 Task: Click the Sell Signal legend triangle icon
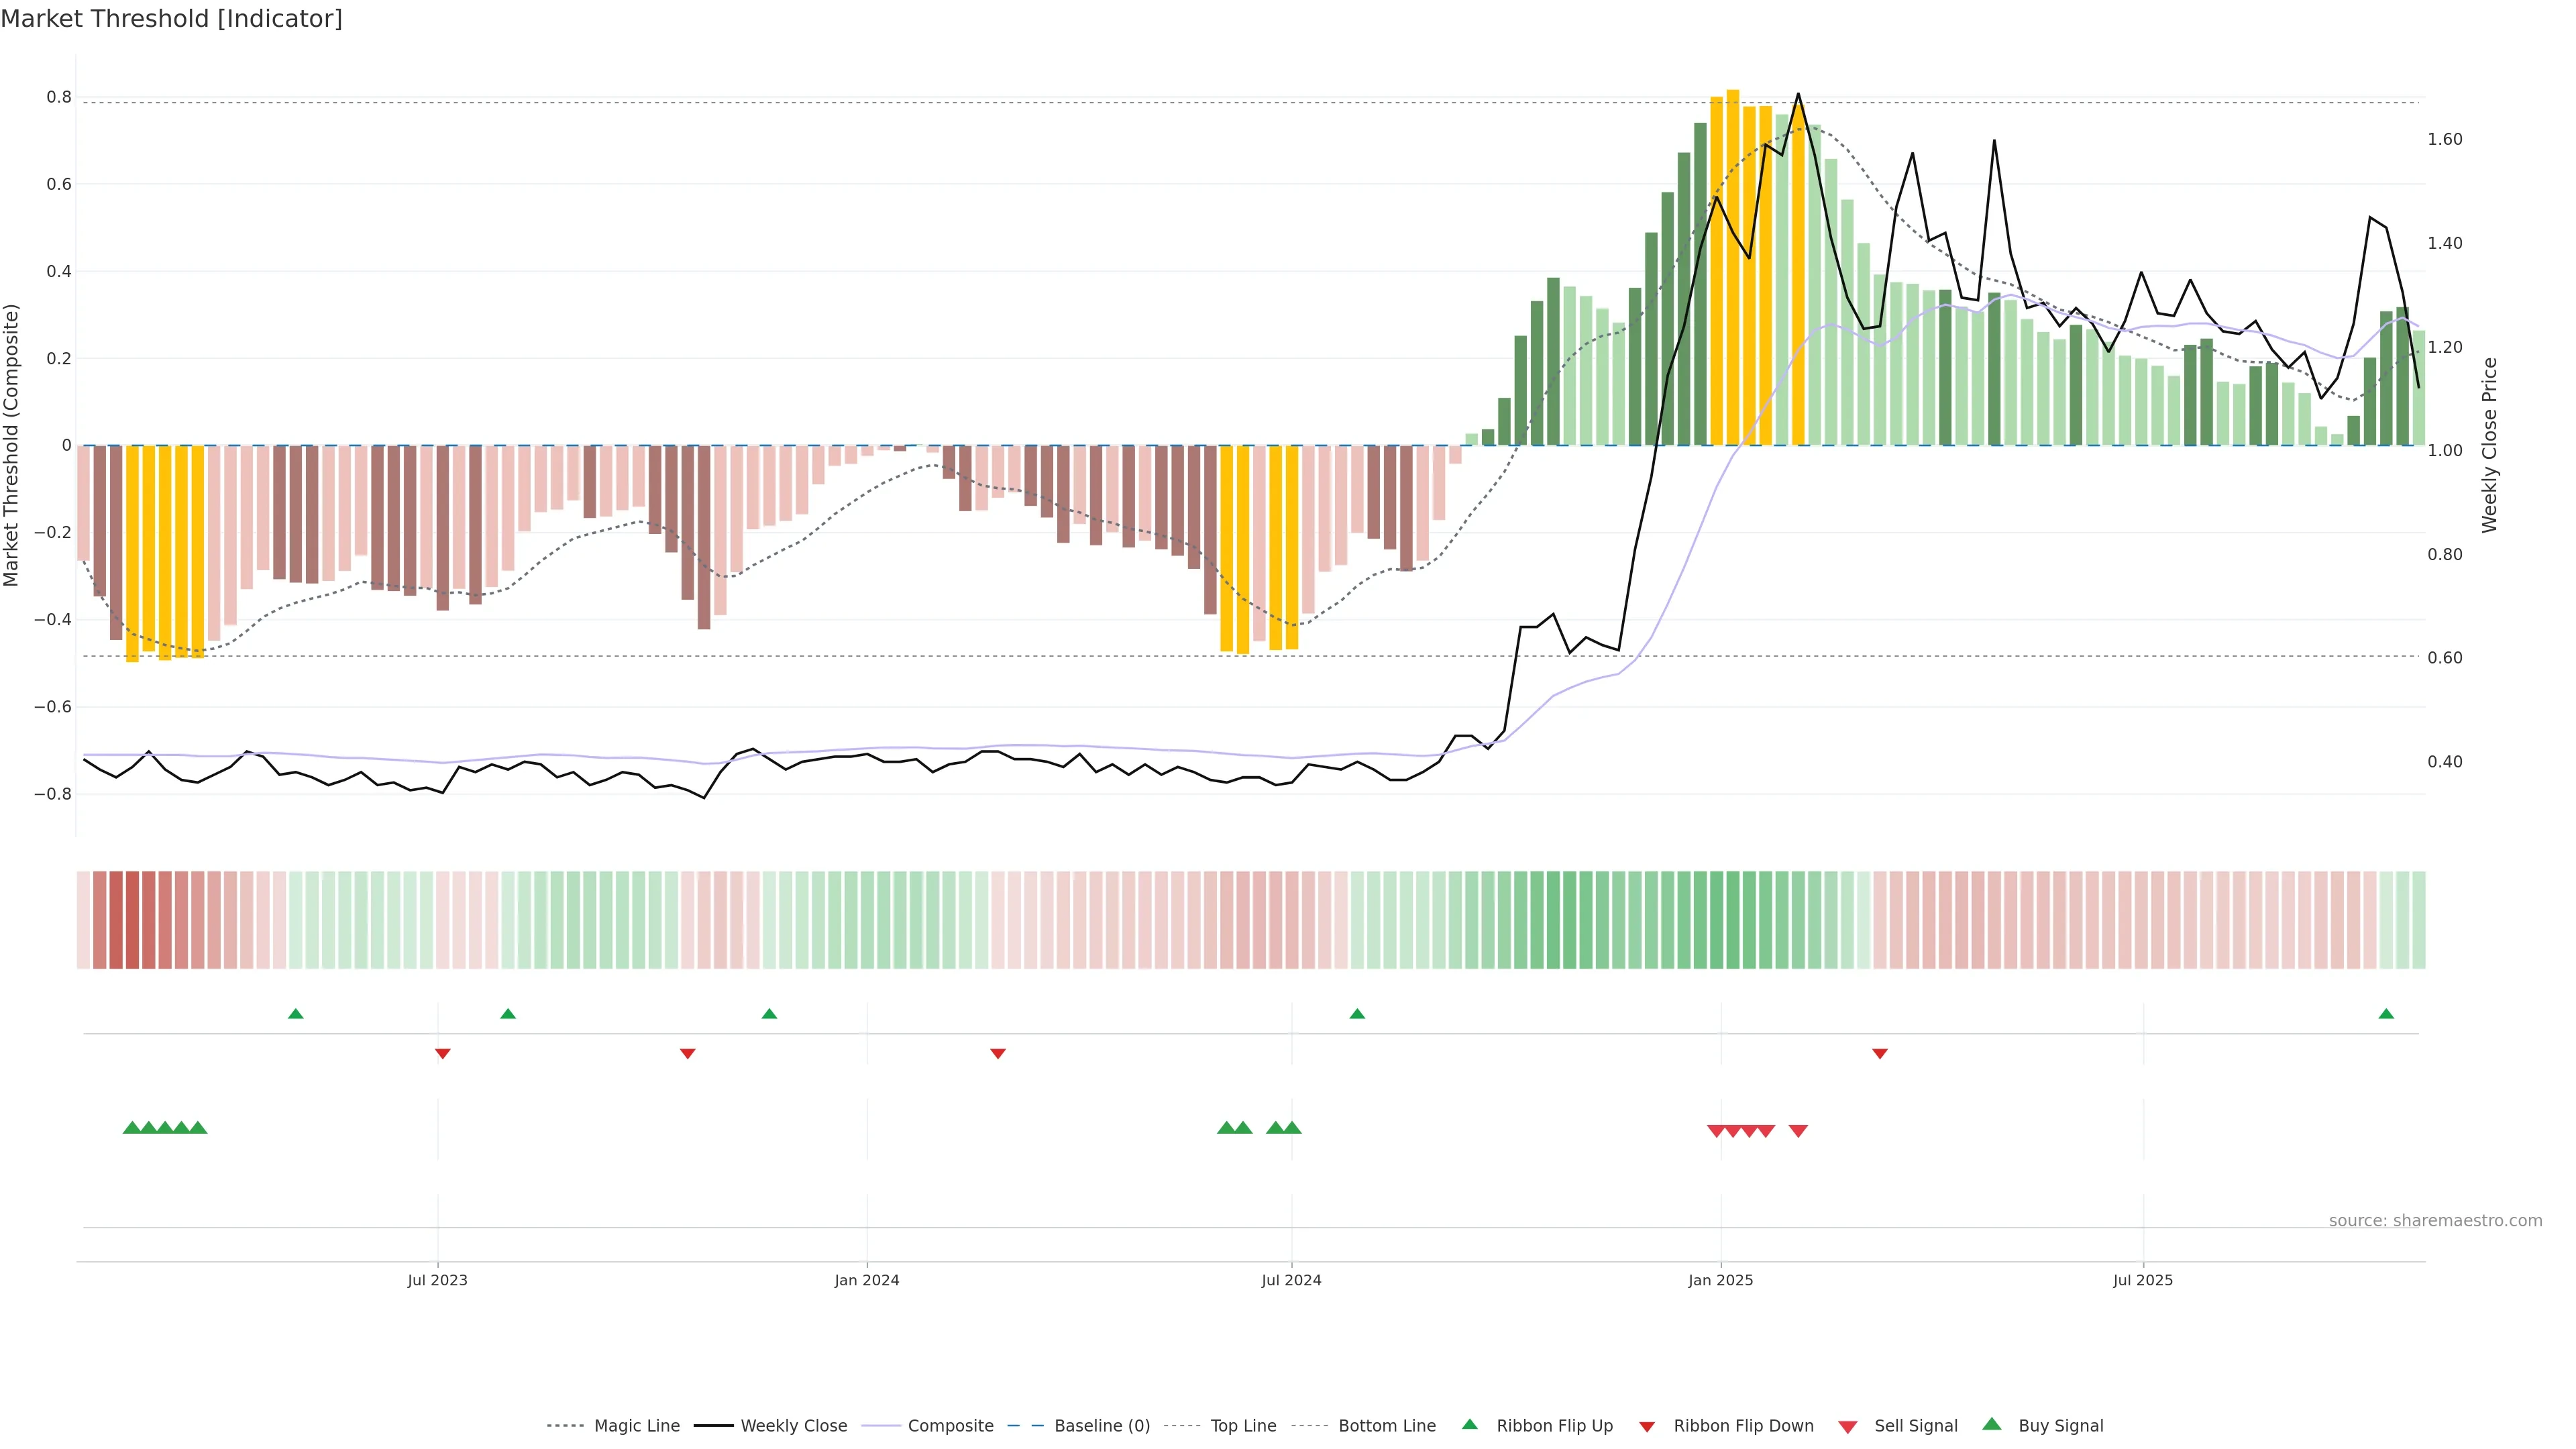tap(1847, 1427)
